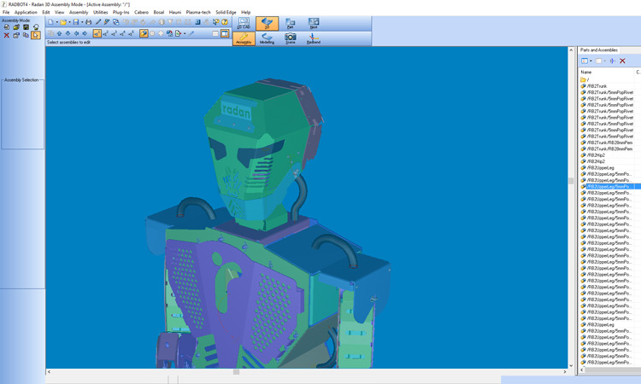Toggle the highlighted yellow-blue sphere display icon
The height and width of the screenshot is (384, 641).
144,33
